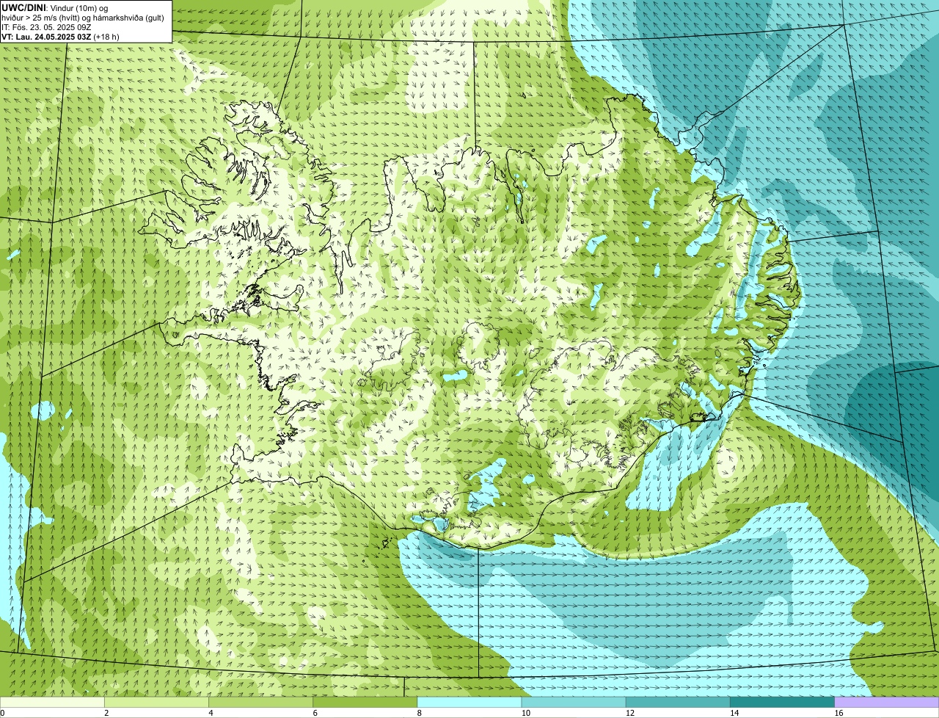Click the legend swatch between 4 and 6
This screenshot has height=718, width=939.
pyautogui.click(x=260, y=702)
